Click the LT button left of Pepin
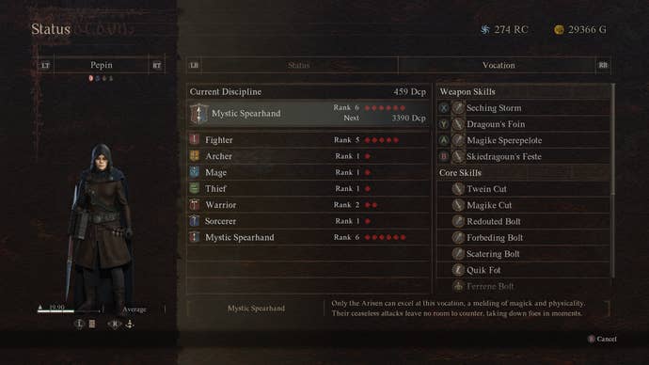 45,65
